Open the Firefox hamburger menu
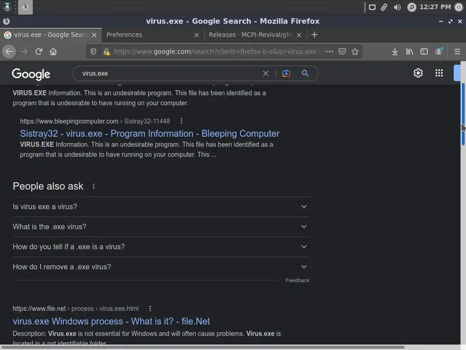The width and height of the screenshot is (466, 350). click(x=457, y=51)
